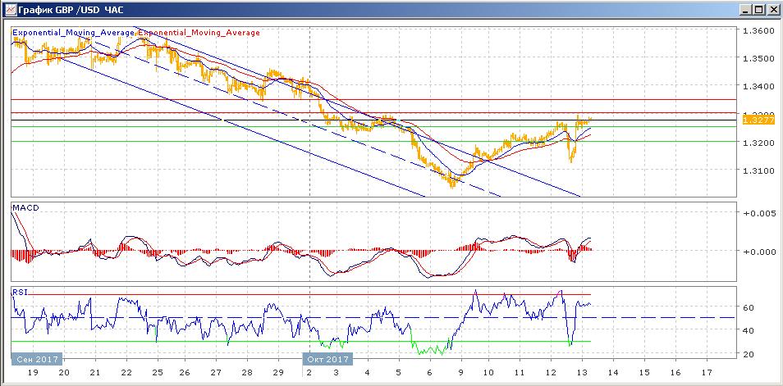Click the blue Exponential_Moving_Average legend label
Image resolution: width=783 pixels, height=386 pixels.
click(73, 33)
